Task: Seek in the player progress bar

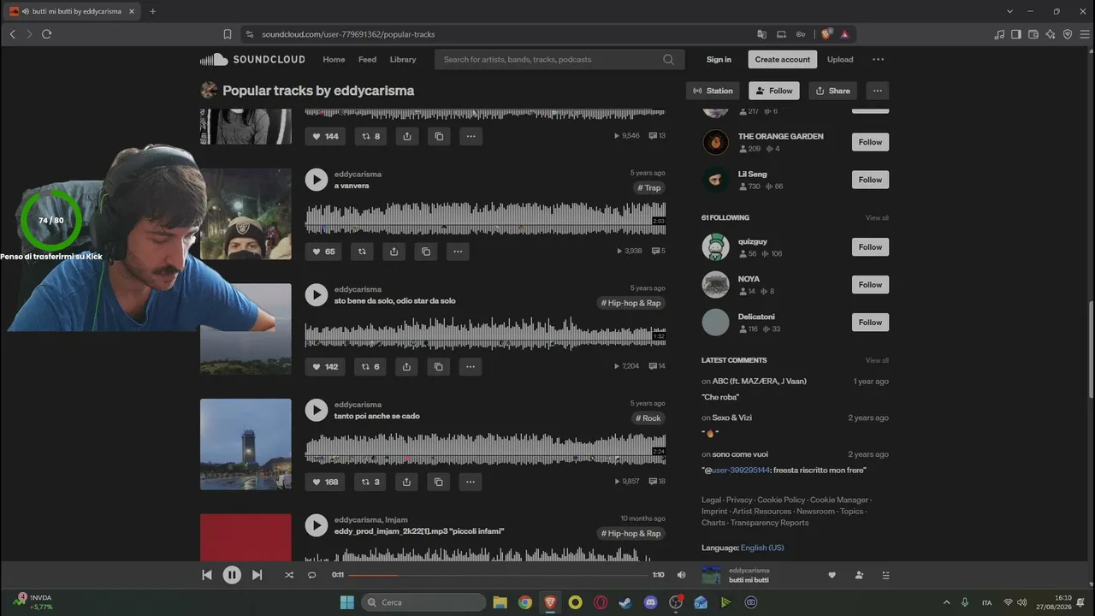Action: pyautogui.click(x=498, y=575)
